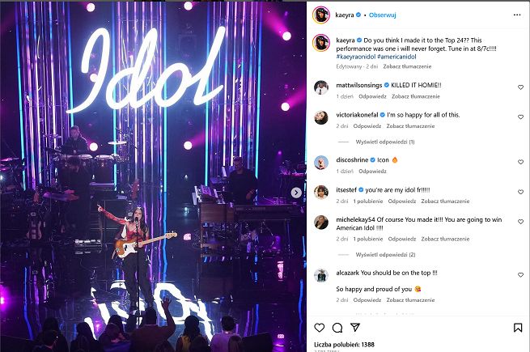Screen dimensions: 530x352
Task: Show translation of the caption
Action: tap(406, 66)
